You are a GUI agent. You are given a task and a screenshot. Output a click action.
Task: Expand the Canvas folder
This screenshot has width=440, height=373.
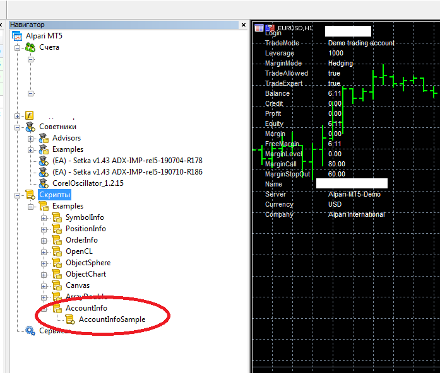(44, 286)
